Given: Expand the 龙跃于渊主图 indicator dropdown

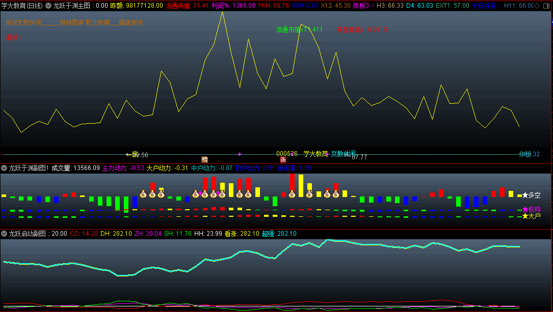Looking at the screenshot, I should pos(48,6).
